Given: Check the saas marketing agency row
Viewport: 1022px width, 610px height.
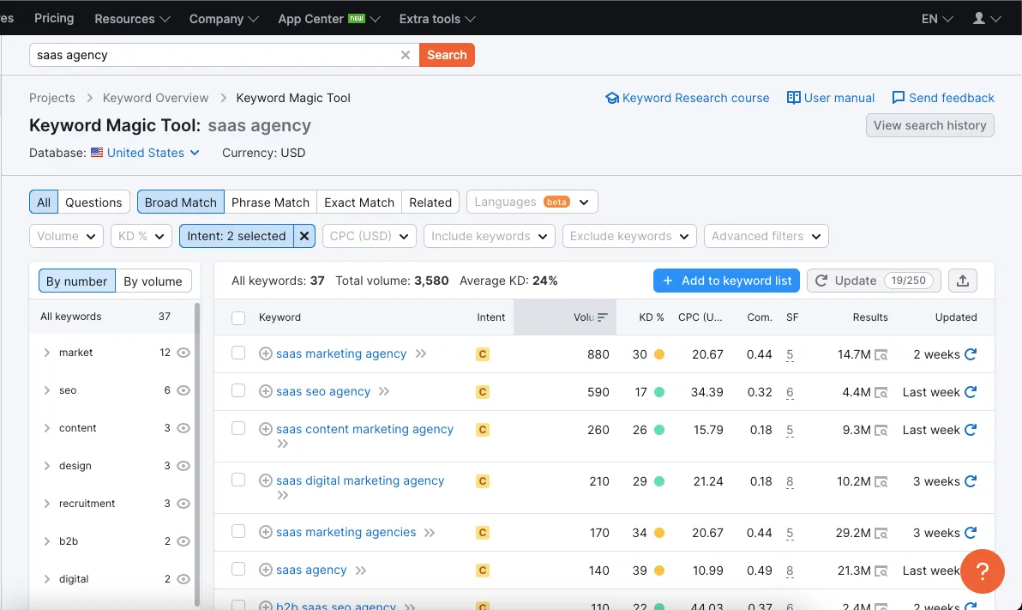Looking at the screenshot, I should point(238,353).
